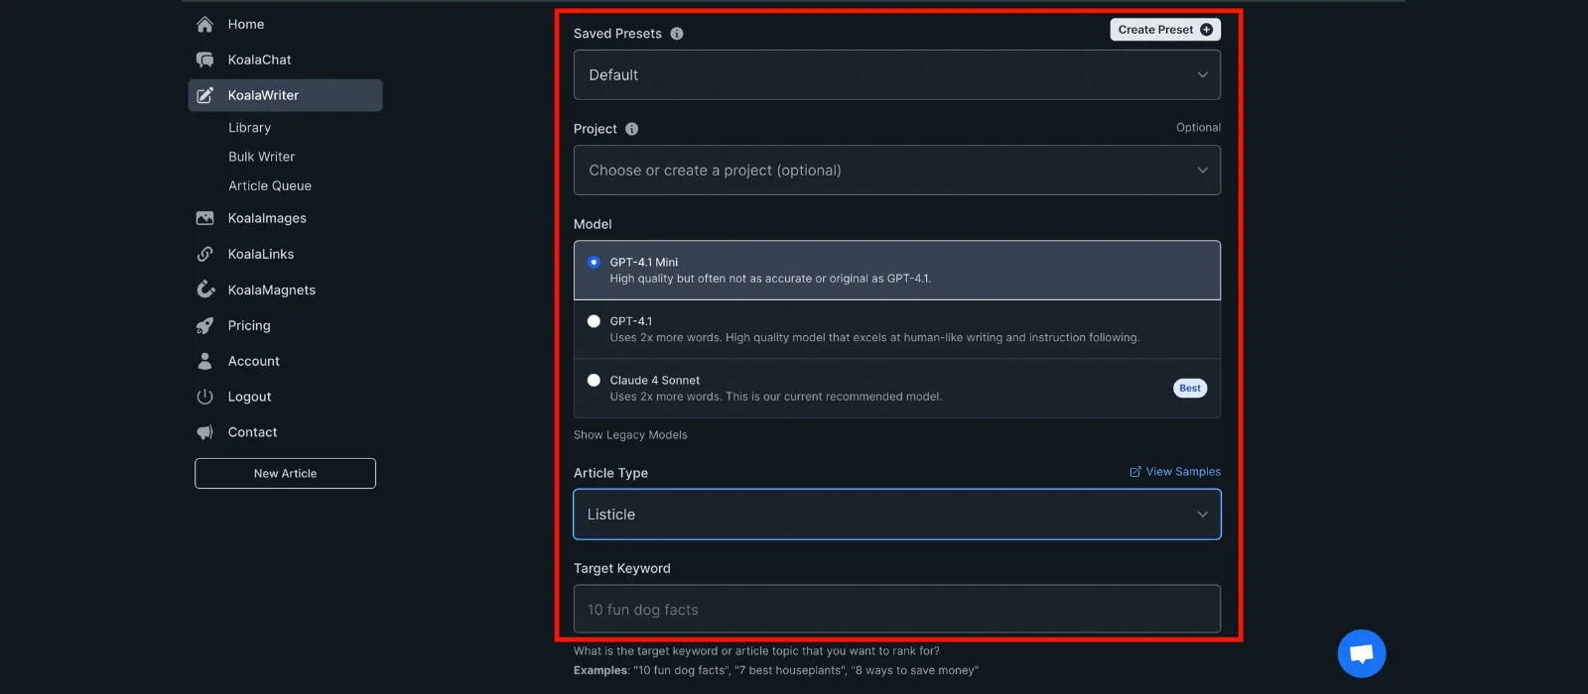Open the chat support bubble
Screen dimensions: 1588x694
(x=1362, y=653)
